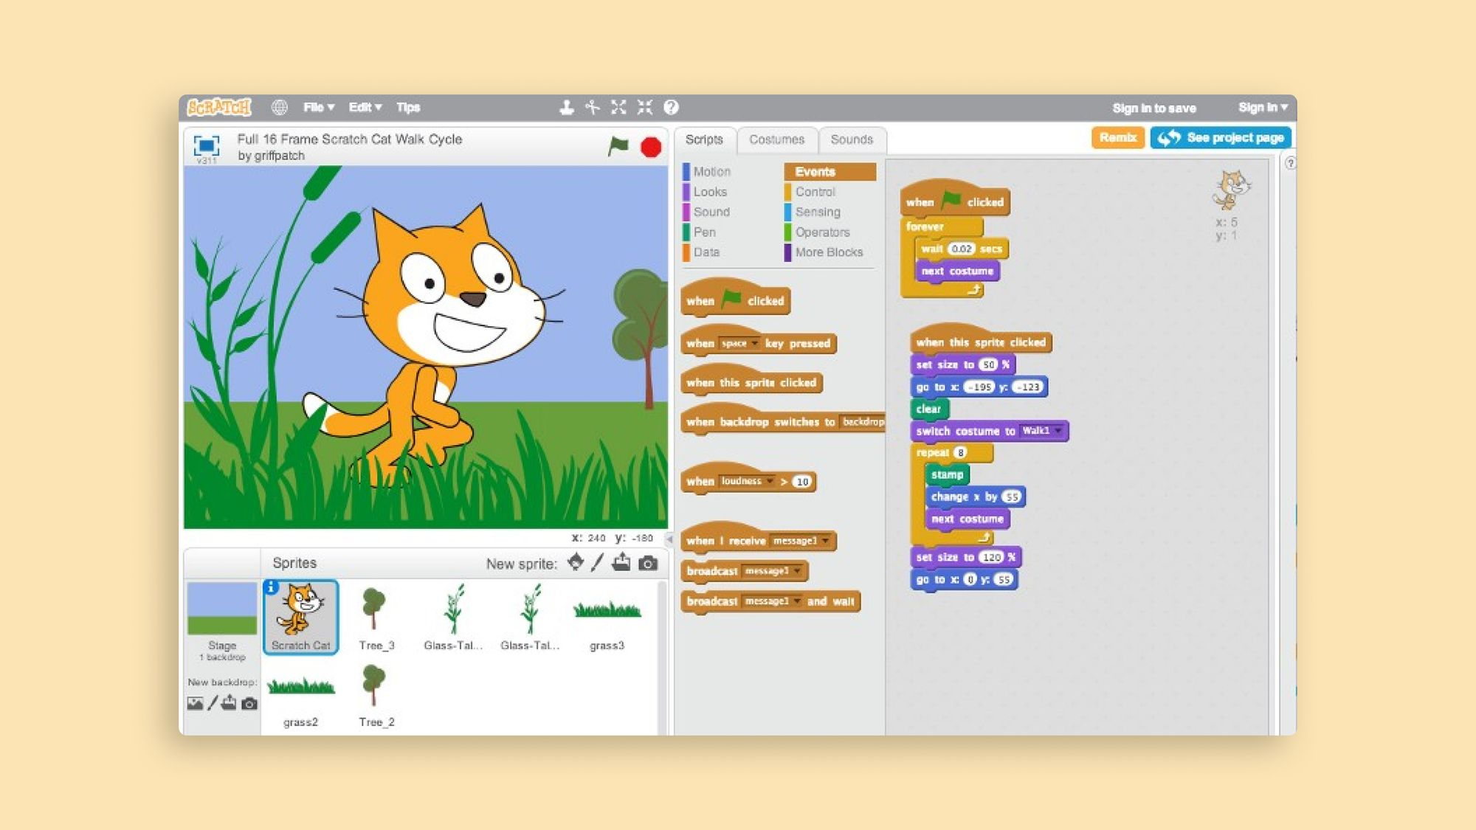Click See project page button
This screenshot has height=830, width=1476.
pos(1220,138)
